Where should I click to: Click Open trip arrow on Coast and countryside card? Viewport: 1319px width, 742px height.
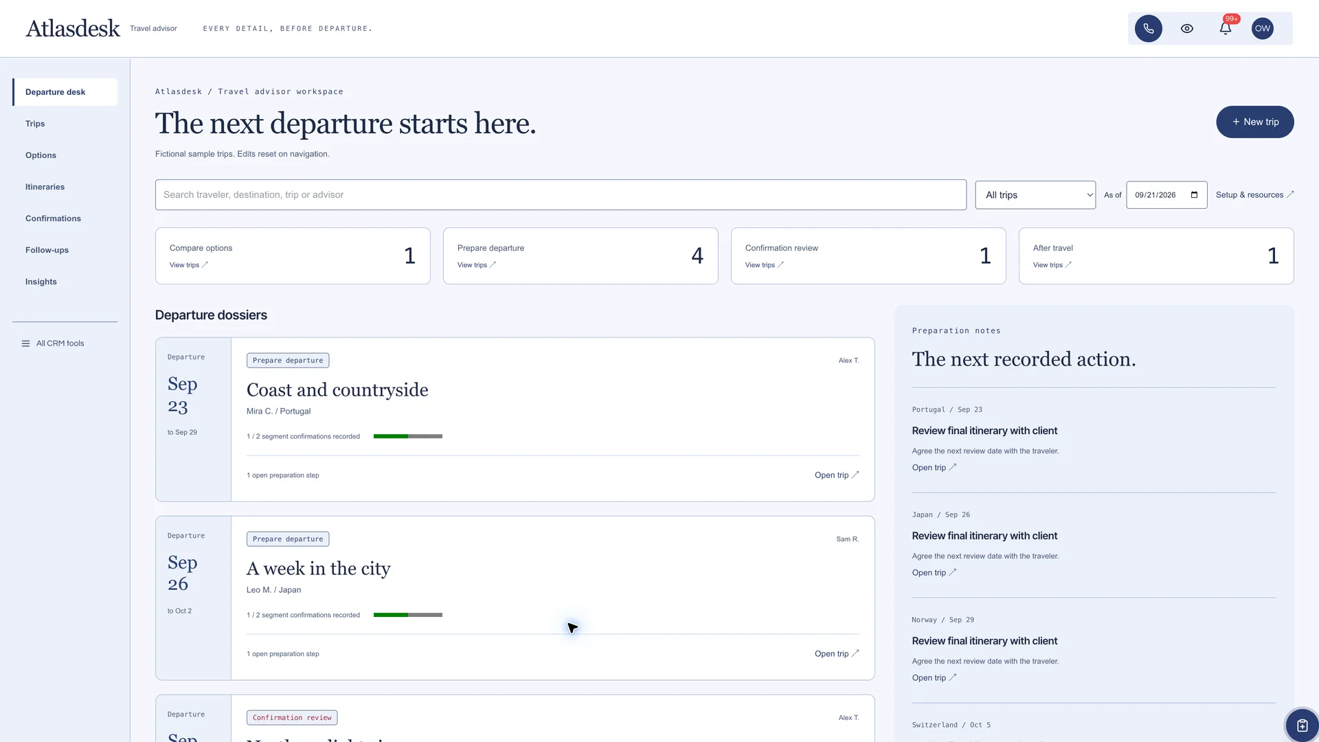(855, 475)
